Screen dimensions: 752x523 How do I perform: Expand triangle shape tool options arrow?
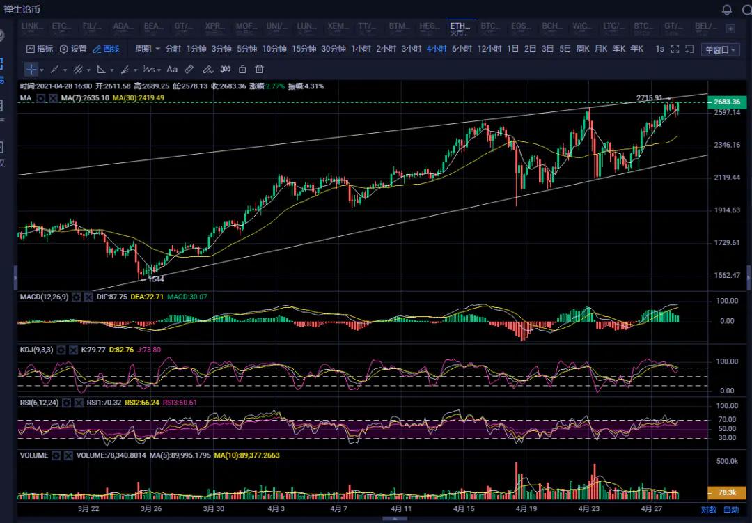coord(112,70)
